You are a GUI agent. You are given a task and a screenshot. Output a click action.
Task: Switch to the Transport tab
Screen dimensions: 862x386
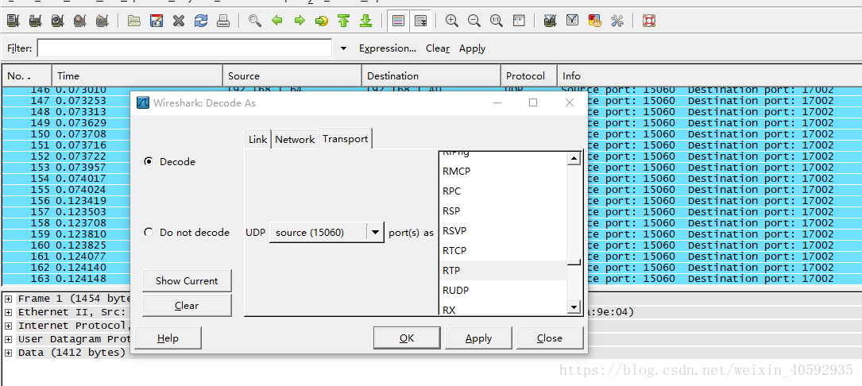[x=346, y=138]
